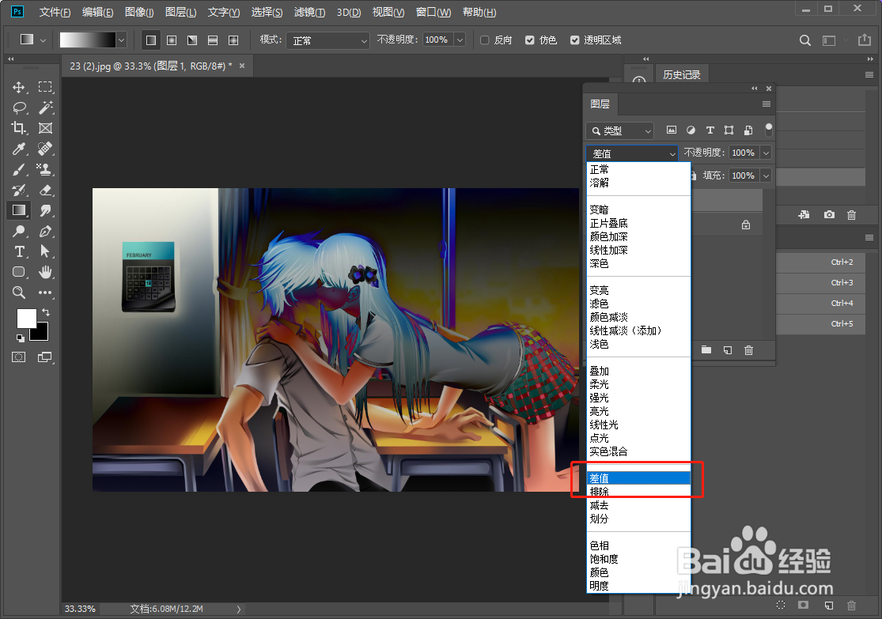Open the Layers panel menu icon

(767, 104)
